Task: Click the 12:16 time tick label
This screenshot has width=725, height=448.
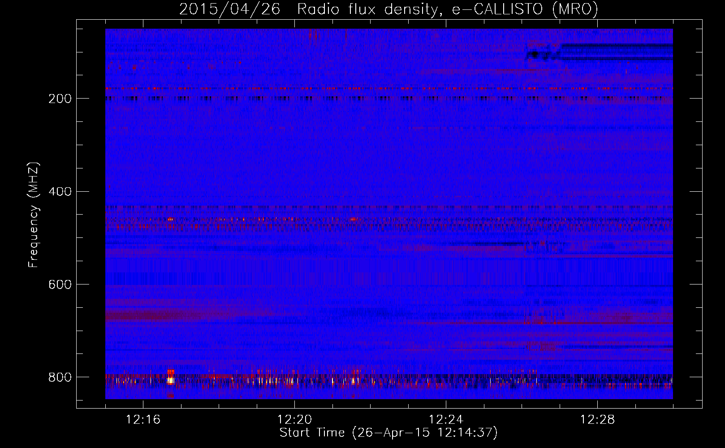Action: pos(143,420)
